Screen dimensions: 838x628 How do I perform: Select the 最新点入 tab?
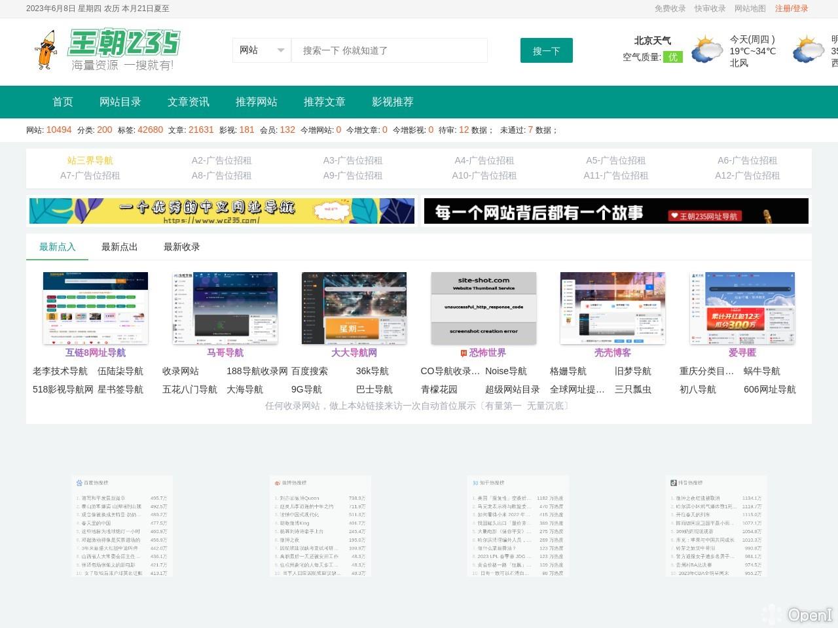click(x=58, y=247)
